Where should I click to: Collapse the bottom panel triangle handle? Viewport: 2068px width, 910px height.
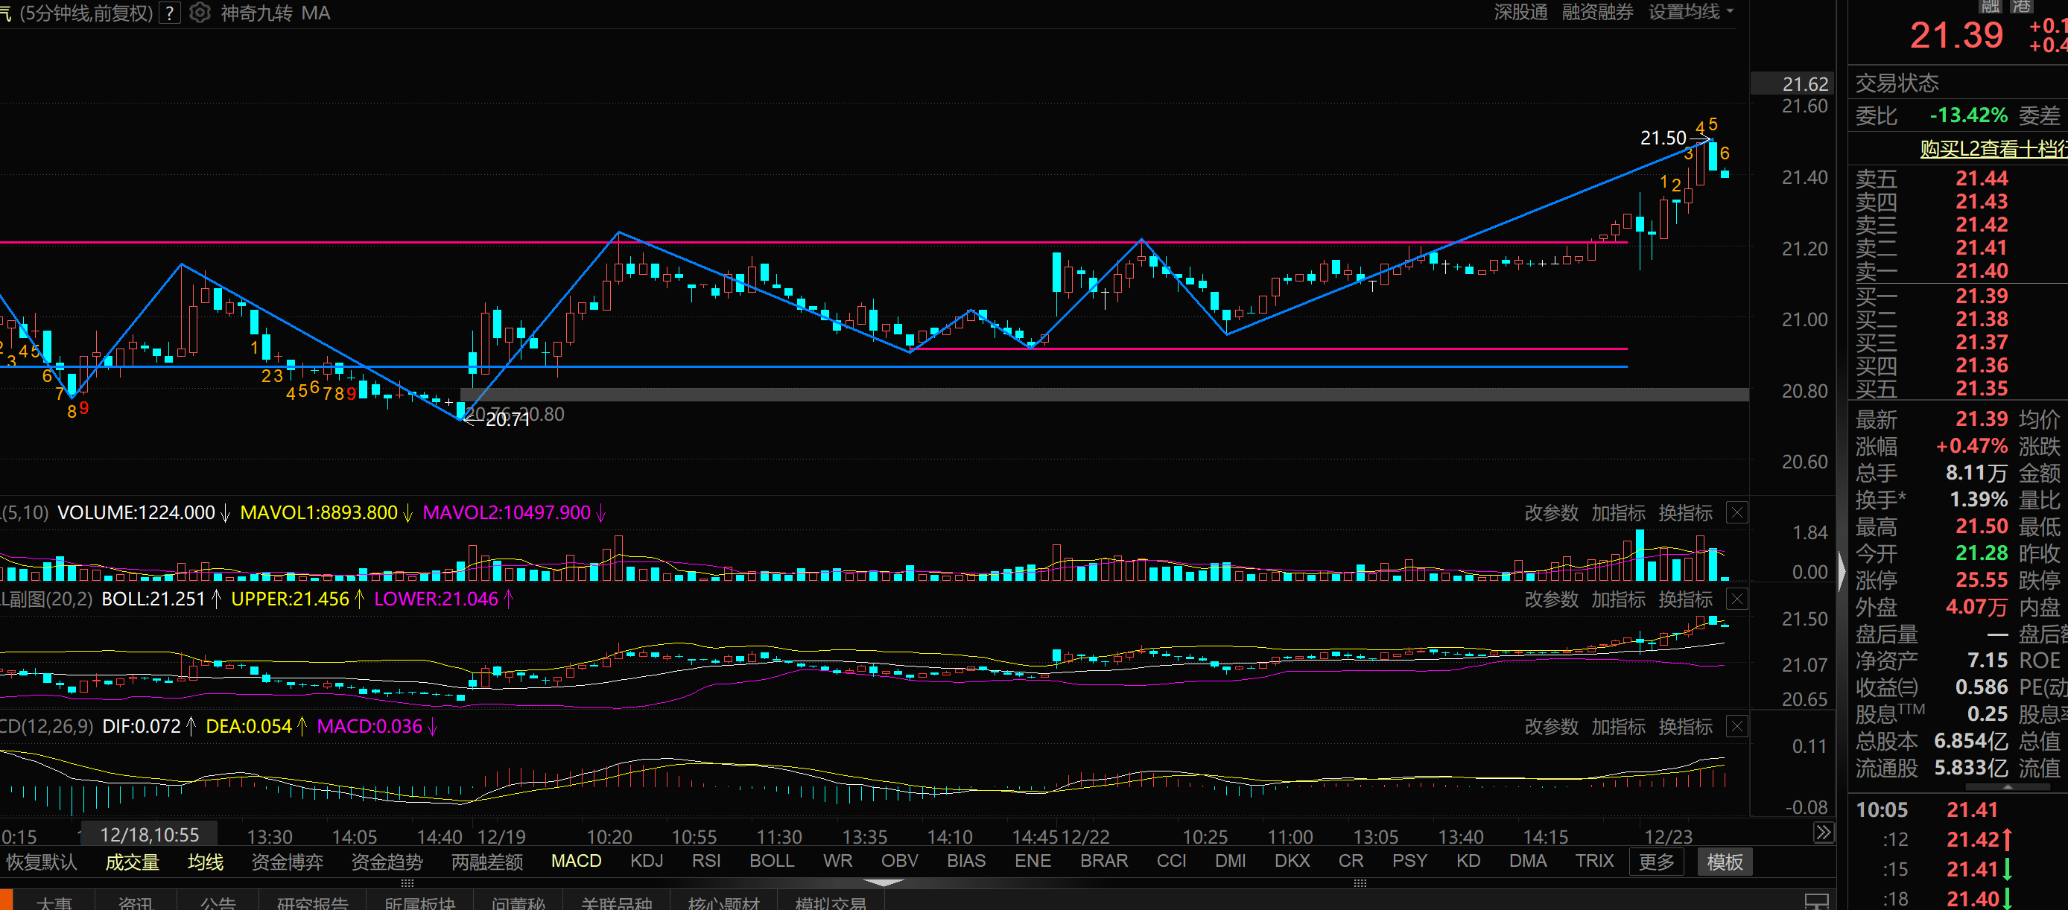coord(883,882)
